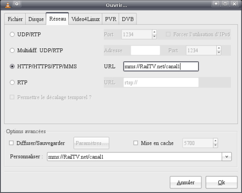Screen dimensions: 242x193
Task: Open the PVR tab
Action: click(110, 19)
